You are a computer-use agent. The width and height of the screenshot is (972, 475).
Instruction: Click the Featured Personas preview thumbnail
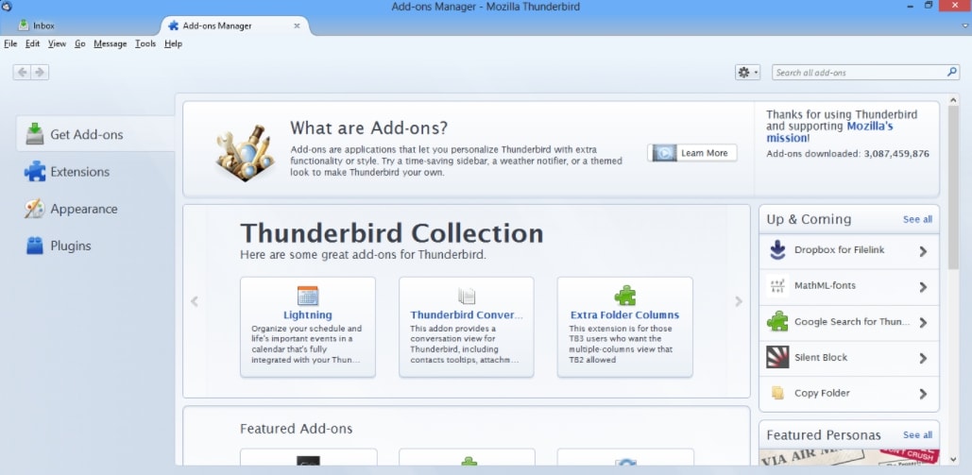pyautogui.click(x=849, y=457)
